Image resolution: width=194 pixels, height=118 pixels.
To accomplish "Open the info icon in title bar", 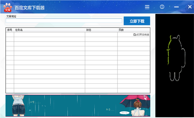I will 162,7.
